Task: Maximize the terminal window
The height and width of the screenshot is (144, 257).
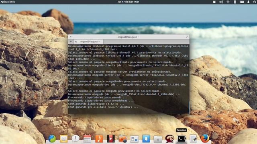Action: tap(187, 37)
